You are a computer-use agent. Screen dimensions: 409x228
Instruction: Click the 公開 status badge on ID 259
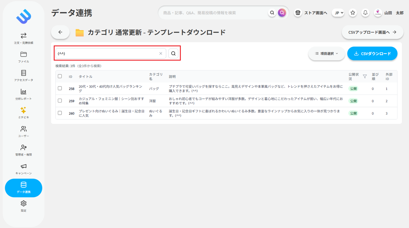pos(353,101)
